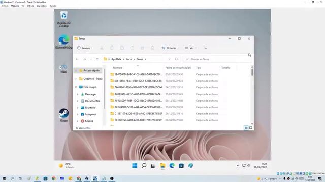Click the host taskbar search icon
The height and width of the screenshot is (182, 325).
point(12,178)
